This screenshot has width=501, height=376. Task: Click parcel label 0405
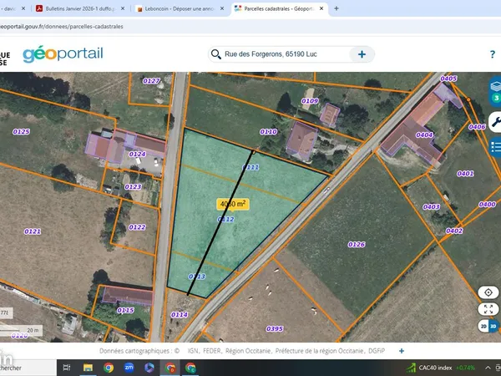click(x=448, y=79)
